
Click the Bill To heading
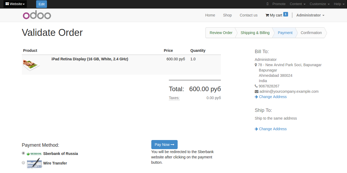pos(262,52)
